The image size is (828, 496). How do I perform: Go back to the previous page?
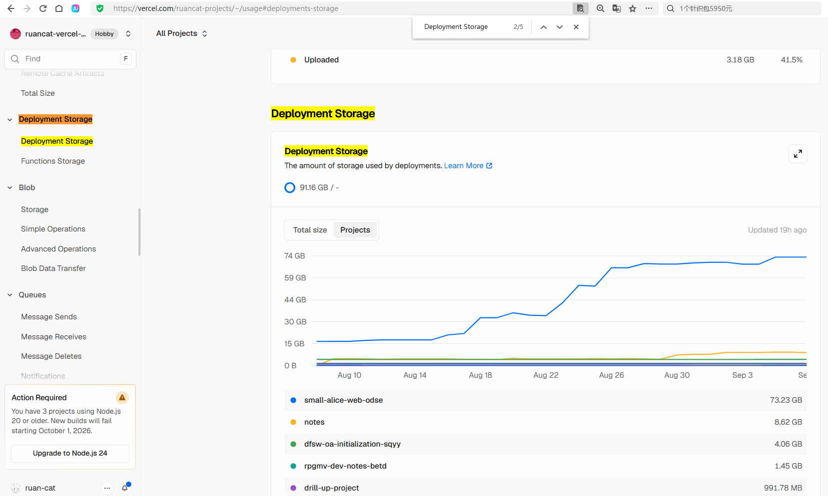pos(11,8)
